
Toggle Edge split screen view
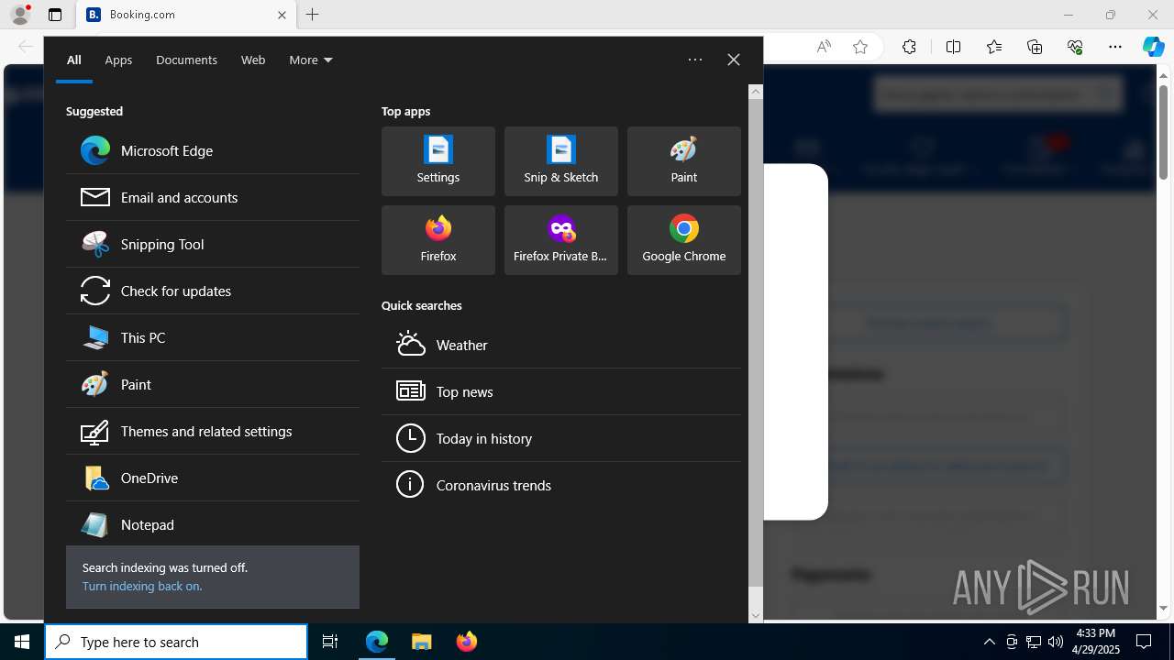point(953,47)
